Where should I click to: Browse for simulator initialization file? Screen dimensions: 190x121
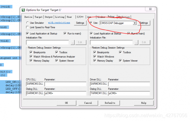(72, 42)
